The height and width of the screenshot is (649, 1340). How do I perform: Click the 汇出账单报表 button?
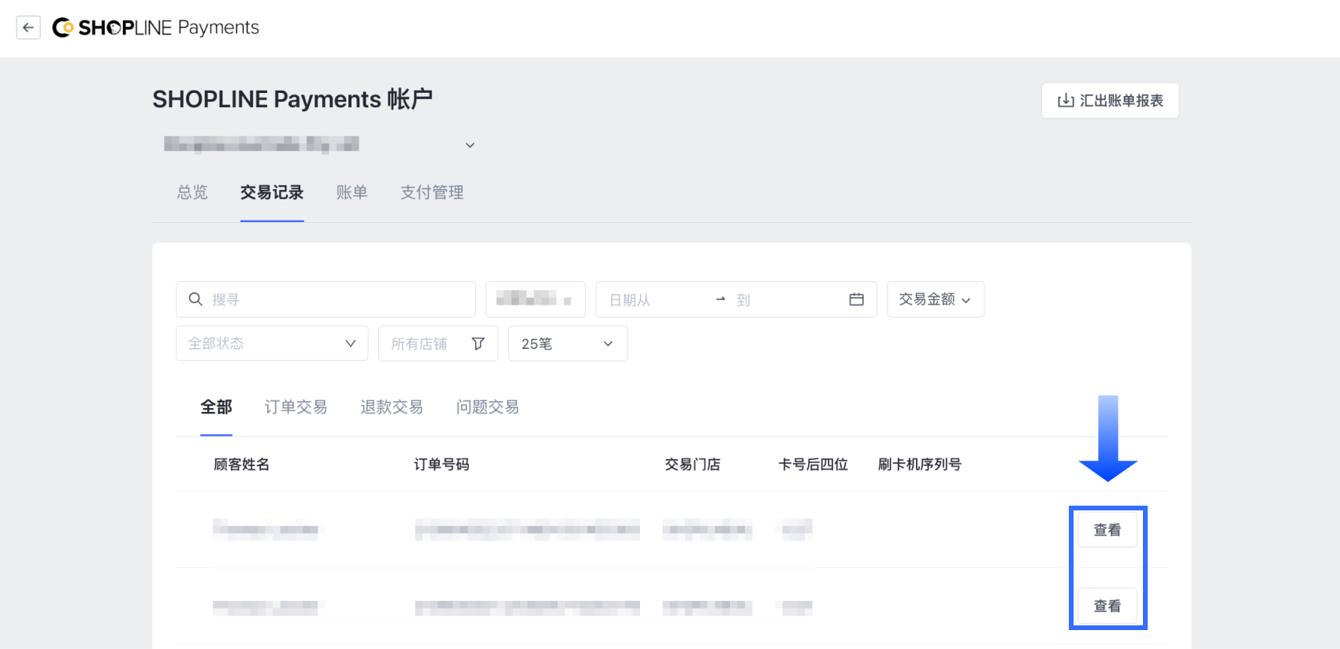(1110, 101)
